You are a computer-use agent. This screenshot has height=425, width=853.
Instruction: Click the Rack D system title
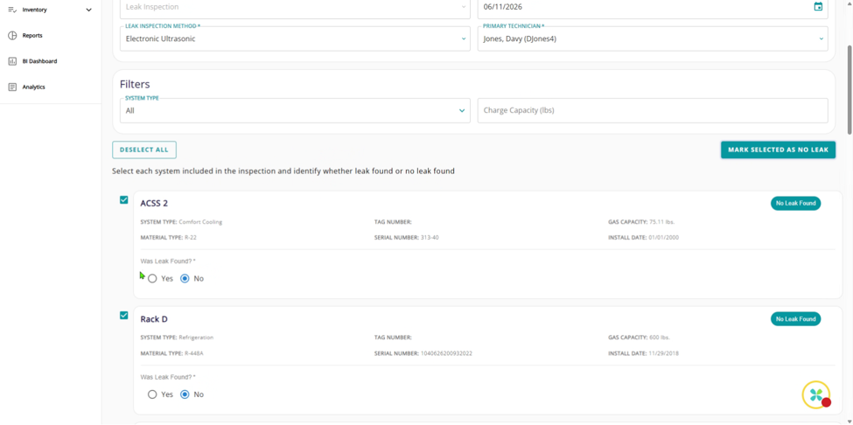(154, 319)
